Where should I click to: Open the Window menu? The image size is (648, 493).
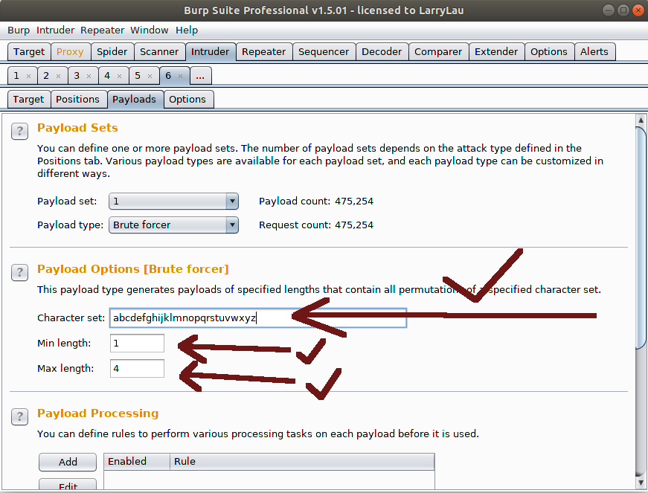tap(150, 30)
